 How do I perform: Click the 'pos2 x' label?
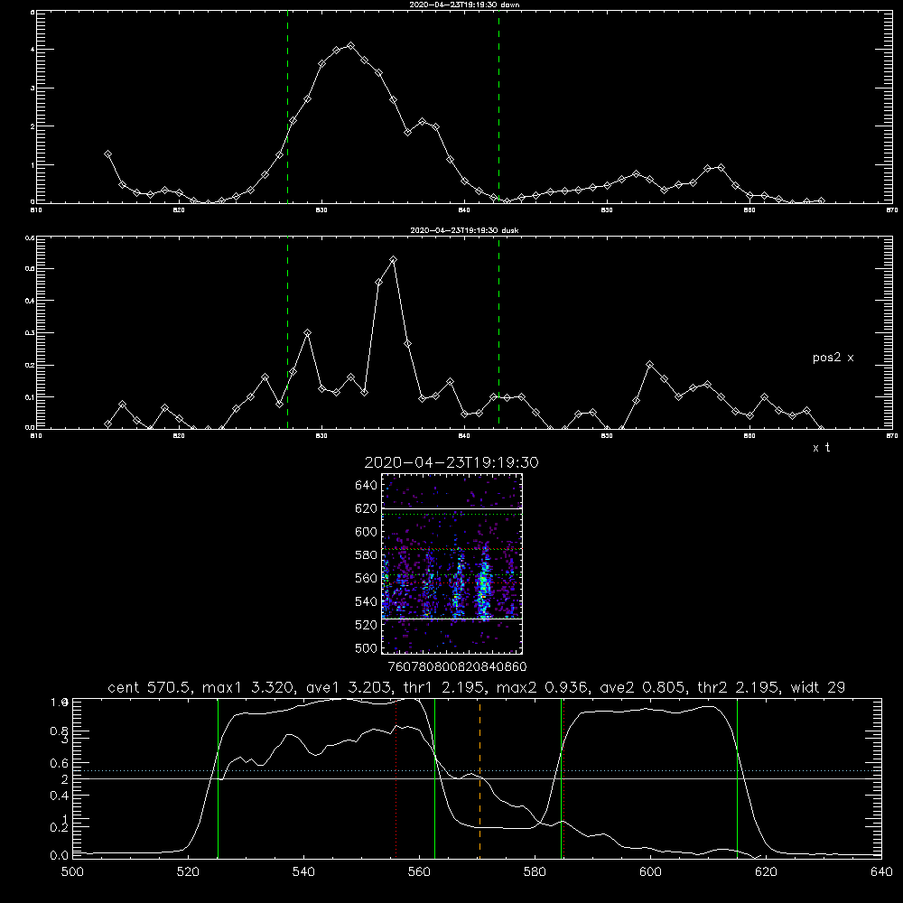[x=833, y=358]
